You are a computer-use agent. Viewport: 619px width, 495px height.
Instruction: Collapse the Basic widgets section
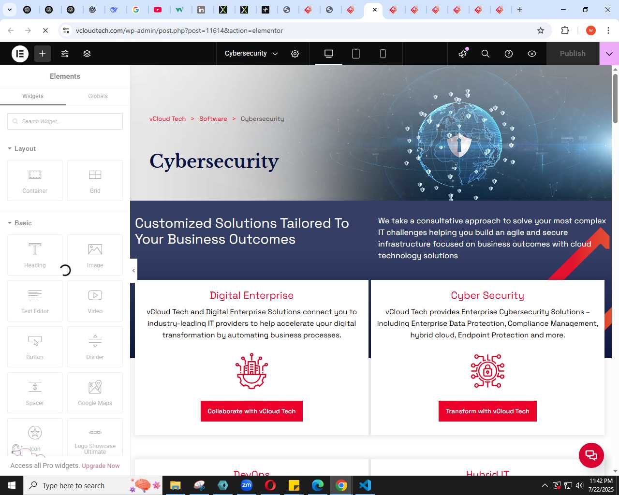[20, 223]
